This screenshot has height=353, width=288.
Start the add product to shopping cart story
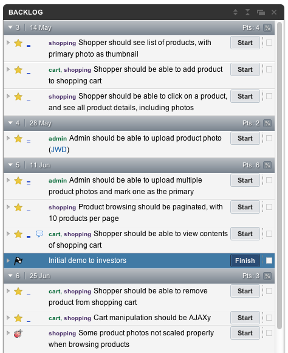pyautogui.click(x=245, y=69)
